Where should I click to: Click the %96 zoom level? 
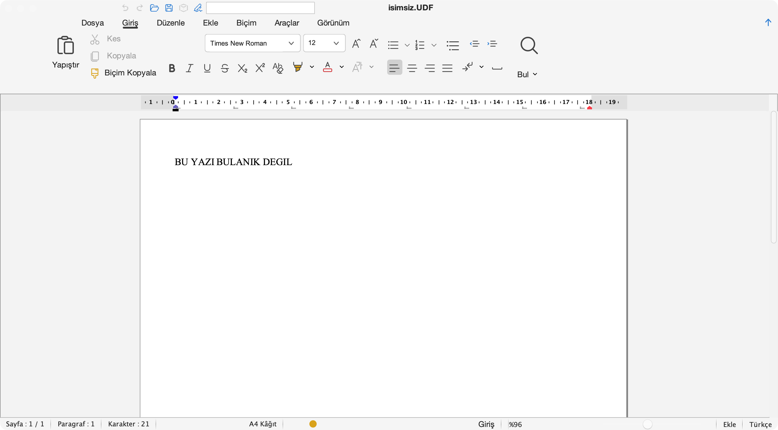515,424
